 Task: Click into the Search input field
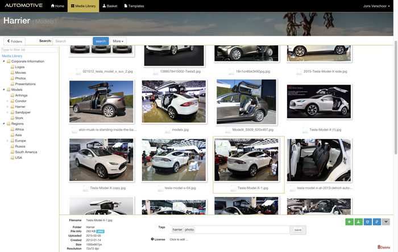point(72,41)
